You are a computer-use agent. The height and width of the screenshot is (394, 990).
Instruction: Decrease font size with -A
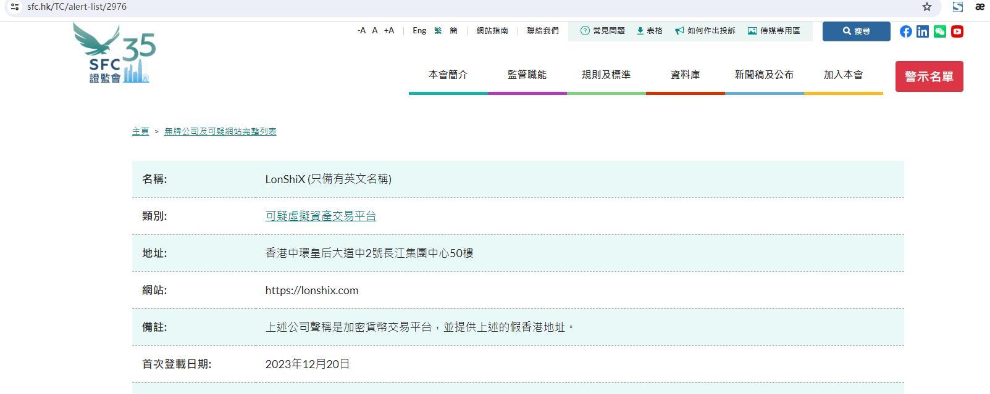click(x=361, y=31)
